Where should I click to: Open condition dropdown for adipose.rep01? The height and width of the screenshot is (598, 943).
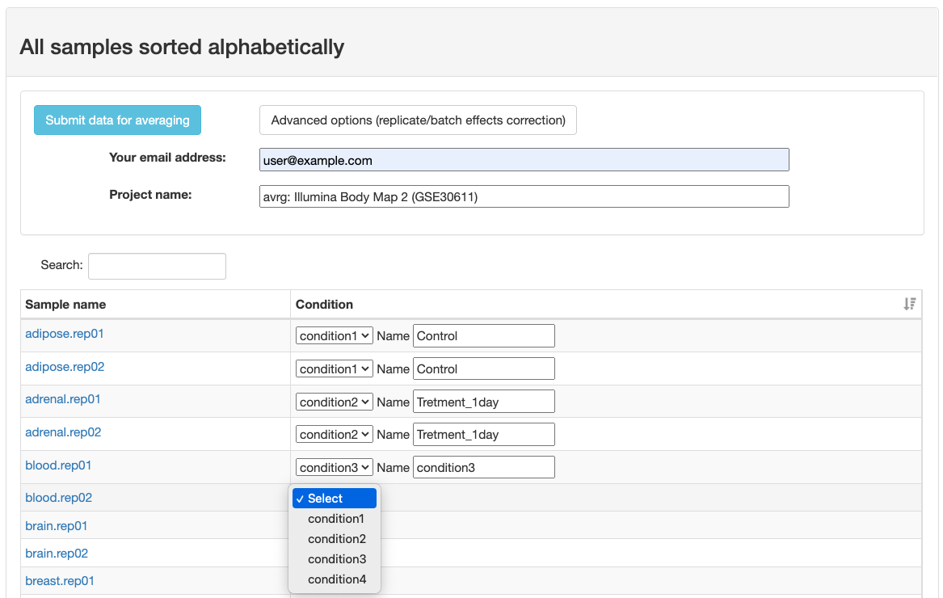tap(334, 336)
